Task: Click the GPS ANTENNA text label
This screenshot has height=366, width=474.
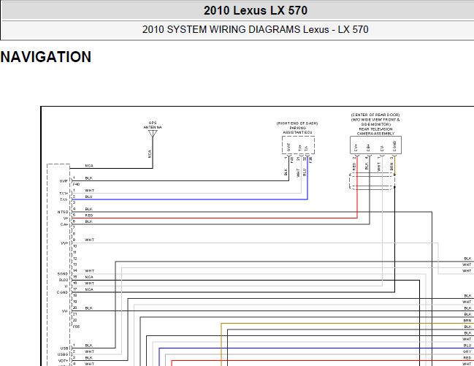Action: (x=153, y=125)
